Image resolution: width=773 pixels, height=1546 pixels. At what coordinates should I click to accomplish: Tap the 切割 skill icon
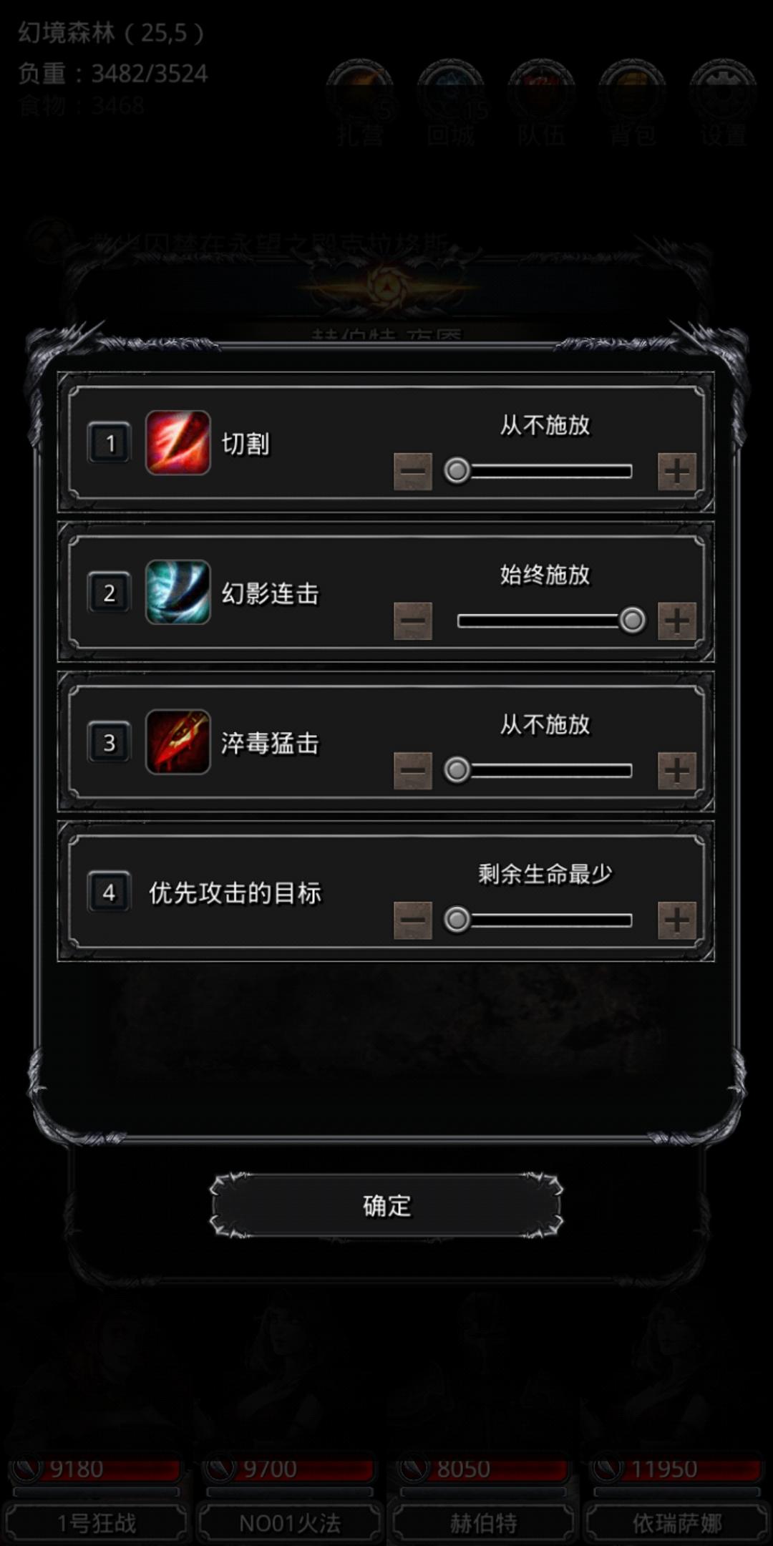(x=178, y=443)
